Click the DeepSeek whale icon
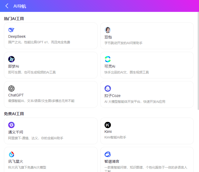 [11, 30]
